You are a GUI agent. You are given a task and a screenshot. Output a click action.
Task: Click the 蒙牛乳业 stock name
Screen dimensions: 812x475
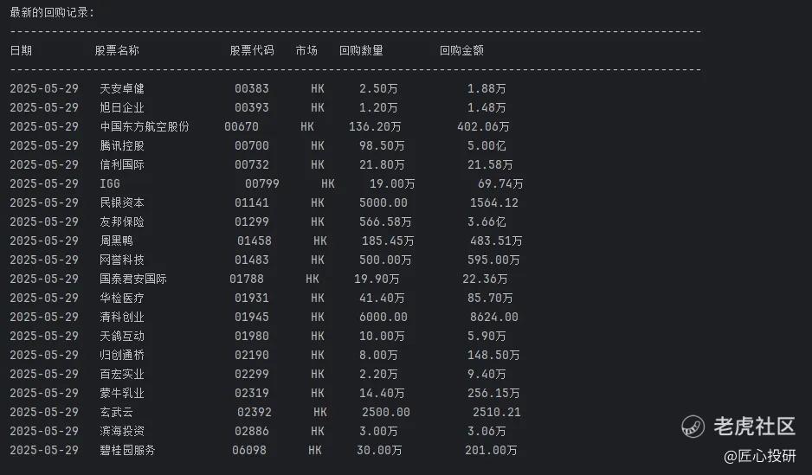click(x=122, y=394)
